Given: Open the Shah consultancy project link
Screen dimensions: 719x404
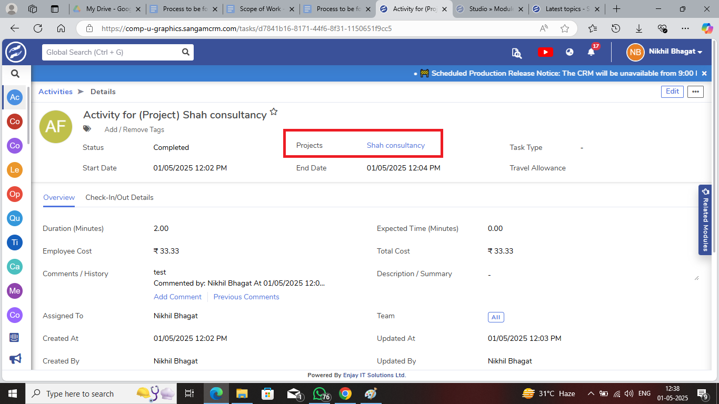Looking at the screenshot, I should [396, 145].
